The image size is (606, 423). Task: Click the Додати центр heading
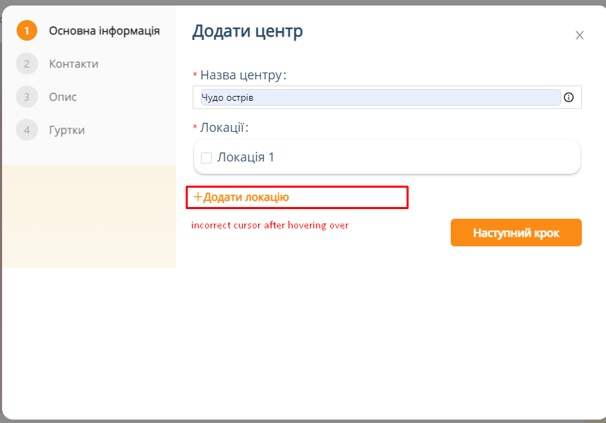click(247, 32)
